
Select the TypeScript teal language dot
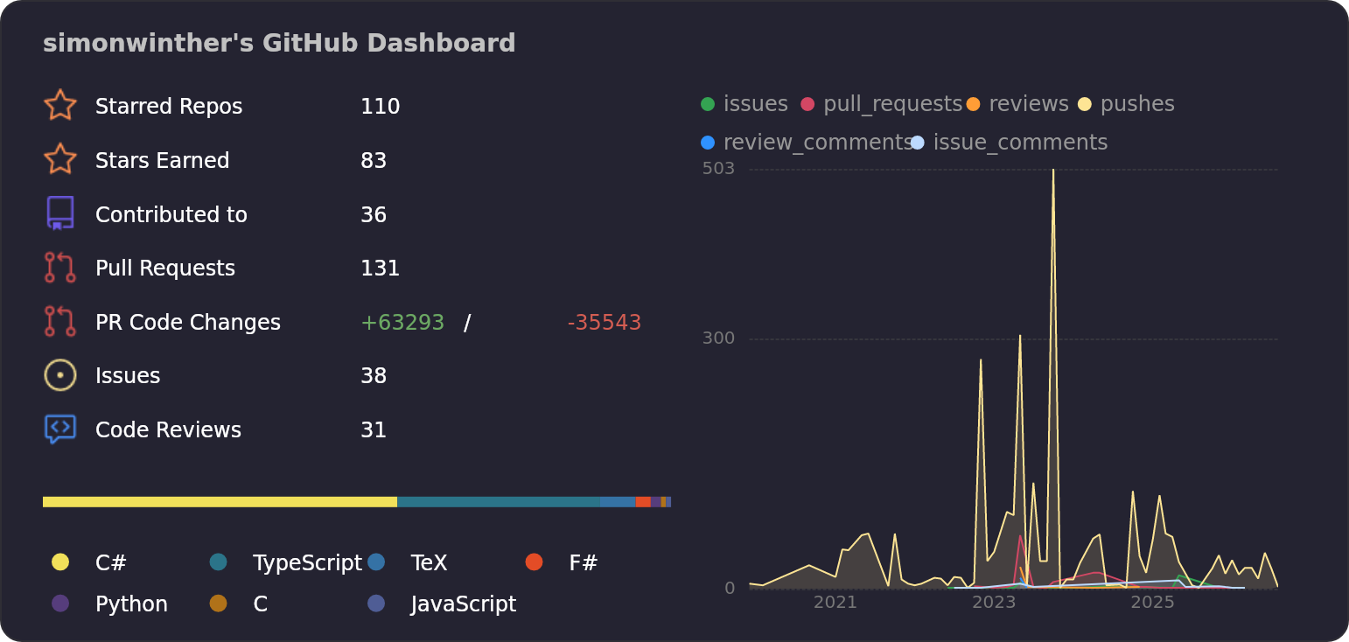pos(219,562)
